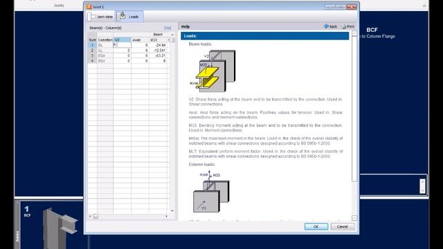Click the Print icon in Help panel
This screenshot has width=443, height=249.
pyautogui.click(x=344, y=26)
